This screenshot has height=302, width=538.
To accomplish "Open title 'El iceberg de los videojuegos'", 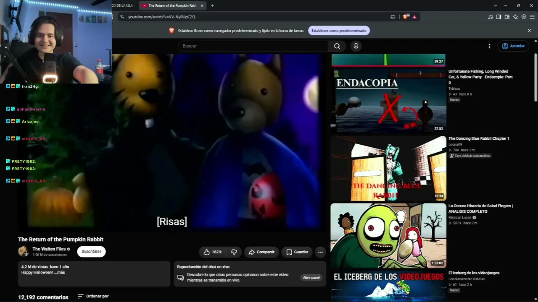I will [x=474, y=273].
